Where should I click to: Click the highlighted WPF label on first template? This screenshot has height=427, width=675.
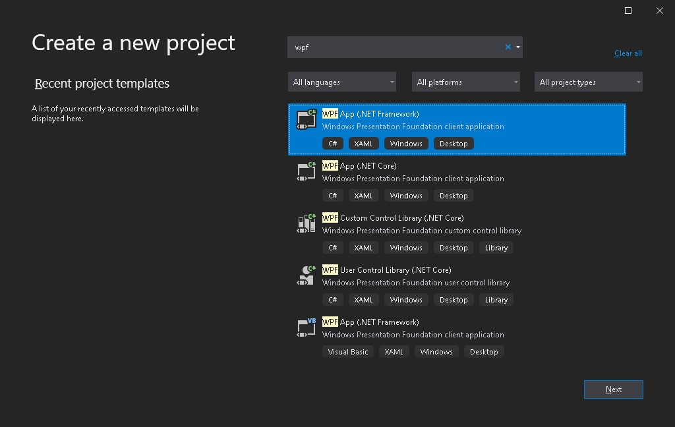point(330,113)
